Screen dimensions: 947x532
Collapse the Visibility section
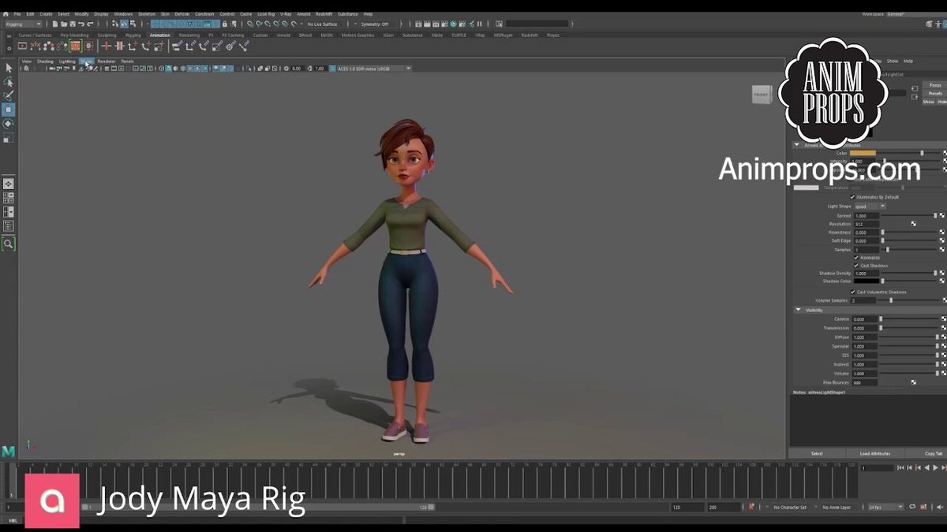(798, 310)
